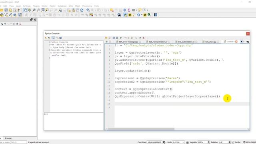Toggle Show Editor icon in console
The image size is (256, 144).
coord(53,38)
